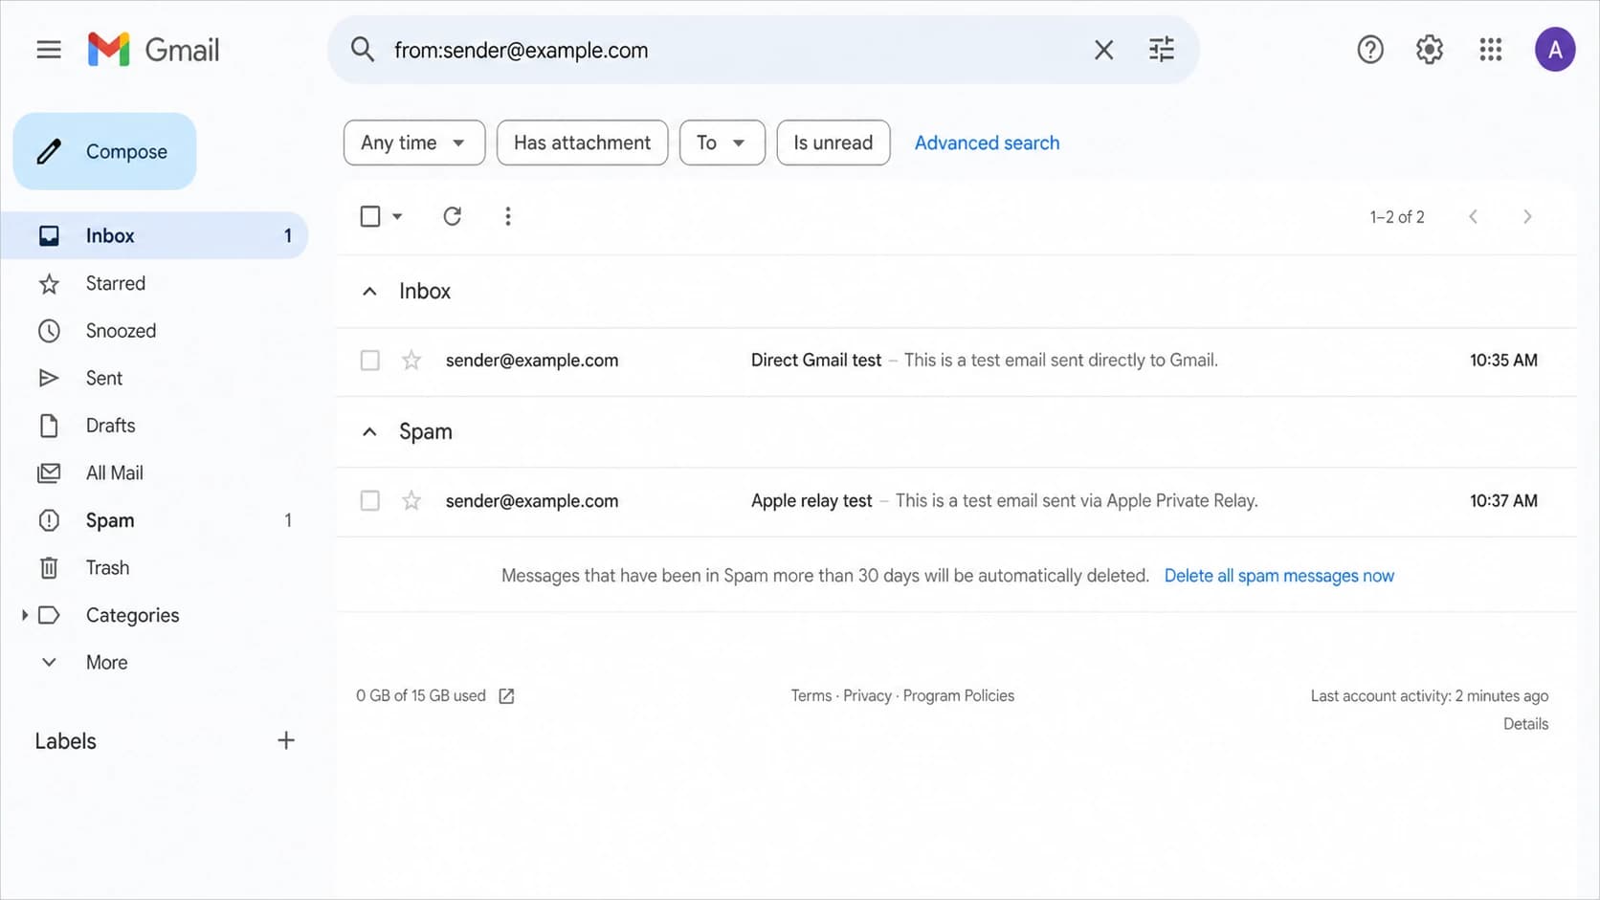Open the More three-dot menu
This screenshot has width=1600, height=900.
pos(508,216)
